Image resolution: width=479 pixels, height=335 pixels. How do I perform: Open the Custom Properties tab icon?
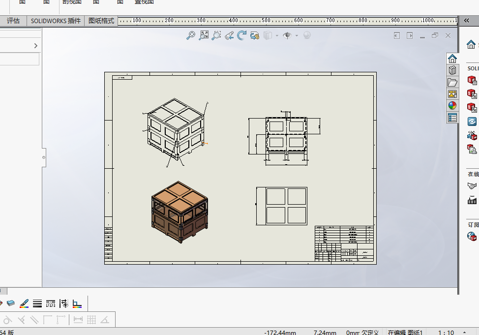[x=452, y=118]
